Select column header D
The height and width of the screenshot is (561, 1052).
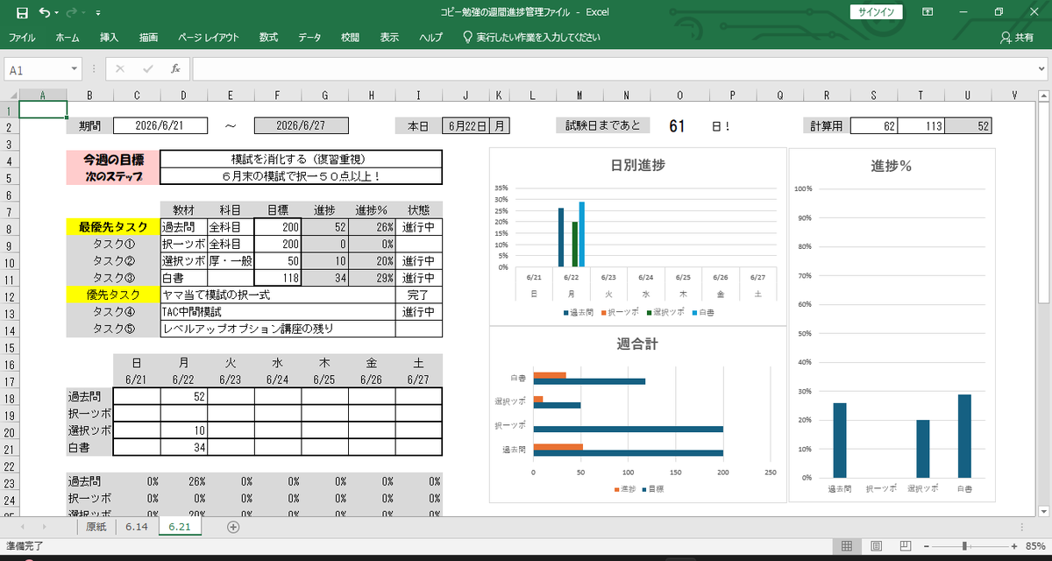click(x=184, y=95)
